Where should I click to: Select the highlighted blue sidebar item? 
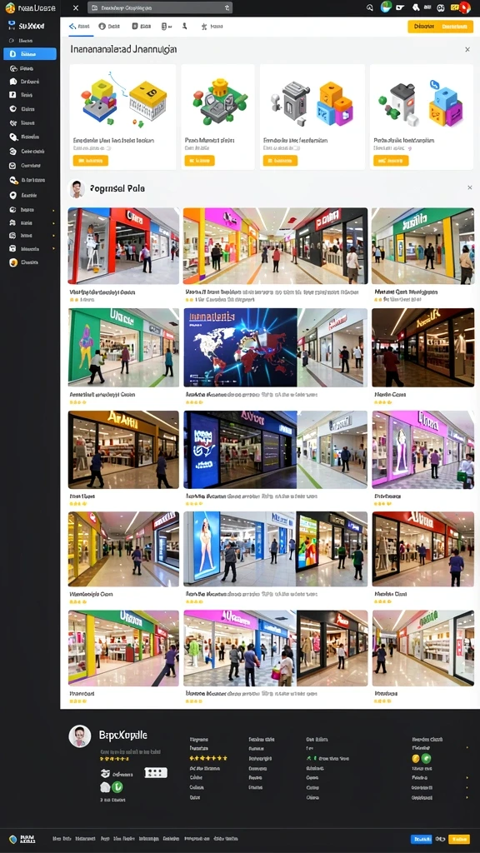coord(30,54)
